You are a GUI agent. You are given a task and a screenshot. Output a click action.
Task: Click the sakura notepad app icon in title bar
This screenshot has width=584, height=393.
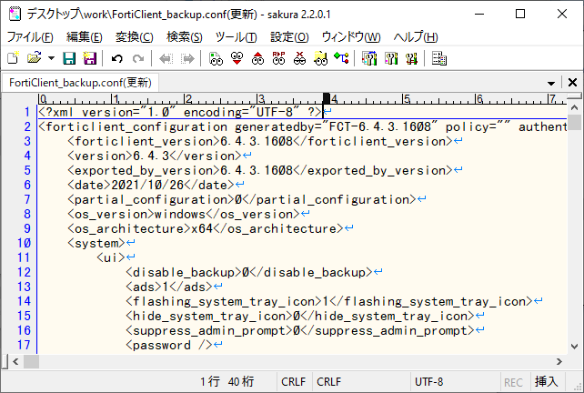coord(15,15)
